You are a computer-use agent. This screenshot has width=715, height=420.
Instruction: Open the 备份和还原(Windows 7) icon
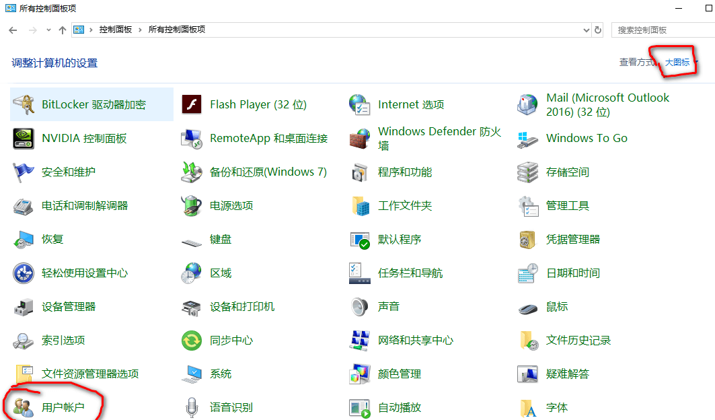click(x=192, y=172)
